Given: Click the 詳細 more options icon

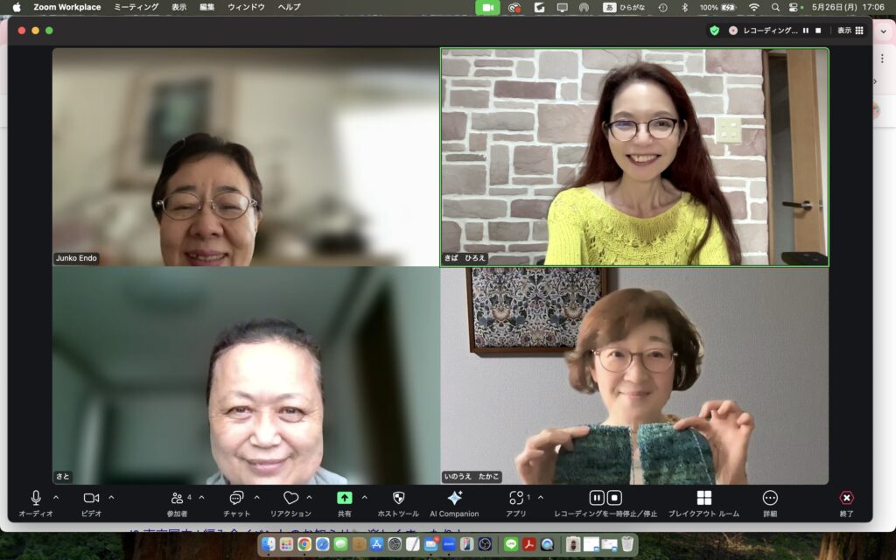Looking at the screenshot, I should tap(770, 498).
